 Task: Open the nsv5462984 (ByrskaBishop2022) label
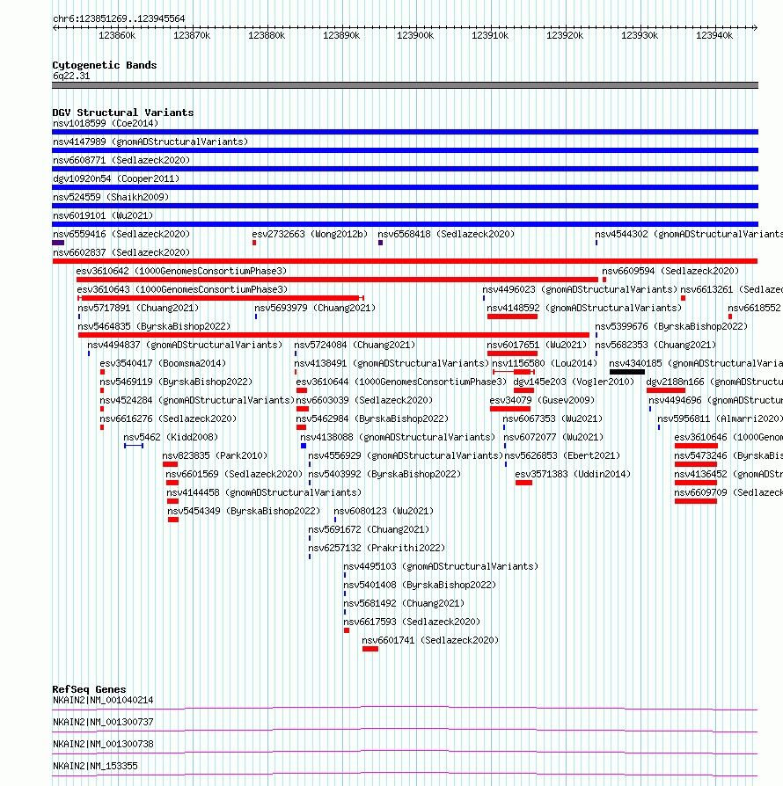coord(372,419)
